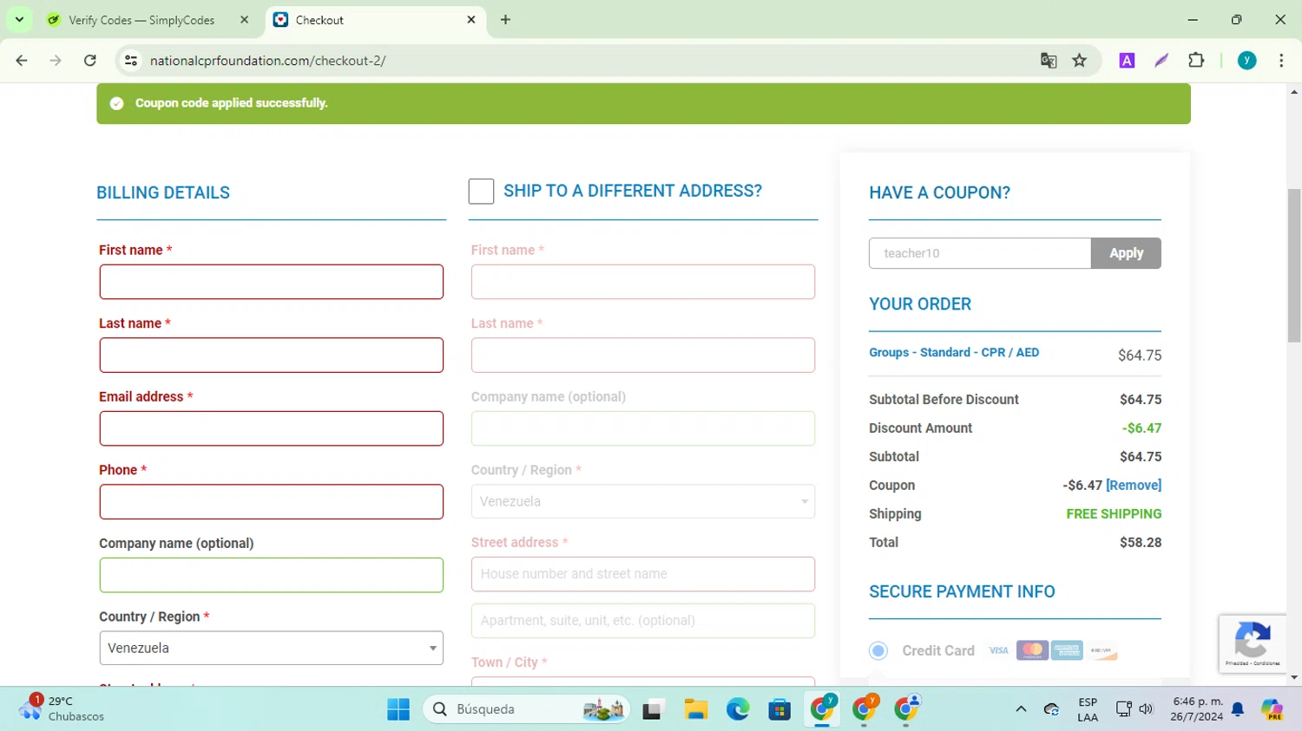Switch to Verify Codes — SimplyCodes tab
Image resolution: width=1302 pixels, height=731 pixels.
(x=143, y=20)
